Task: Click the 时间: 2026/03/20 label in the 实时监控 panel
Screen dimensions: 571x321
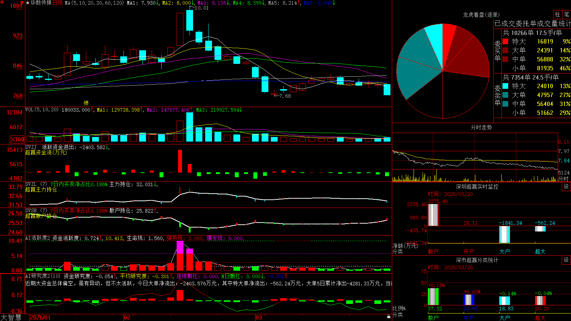Action: 450,194
